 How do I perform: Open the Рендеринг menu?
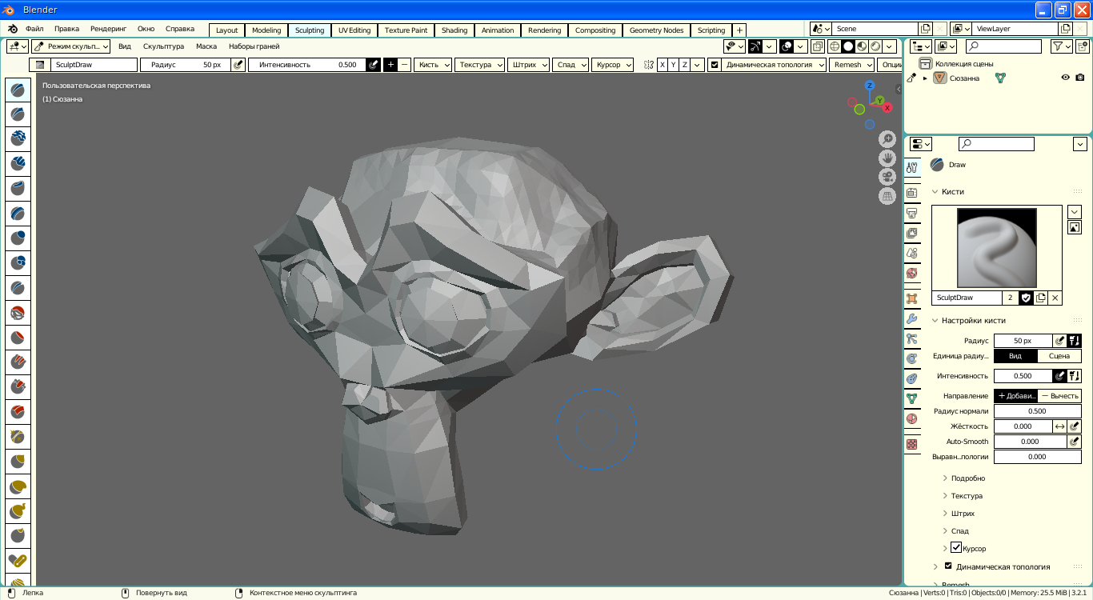[108, 30]
